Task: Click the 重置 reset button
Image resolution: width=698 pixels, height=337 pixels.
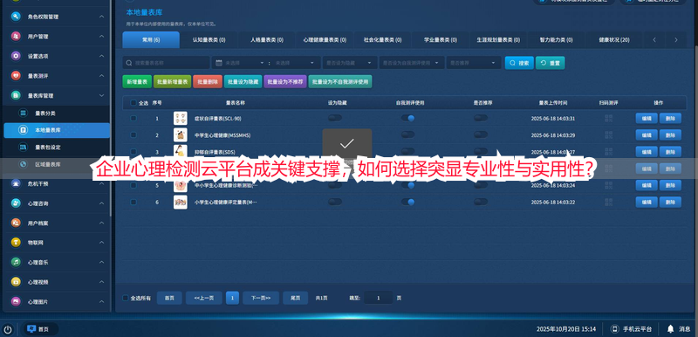Action: coord(551,63)
